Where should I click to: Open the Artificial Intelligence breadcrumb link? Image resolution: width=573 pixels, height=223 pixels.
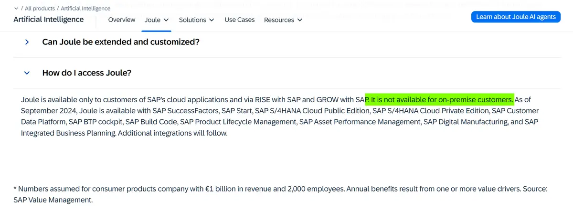pyautogui.click(x=86, y=9)
